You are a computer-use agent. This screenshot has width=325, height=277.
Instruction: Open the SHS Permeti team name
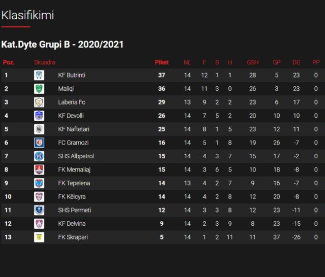74,210
